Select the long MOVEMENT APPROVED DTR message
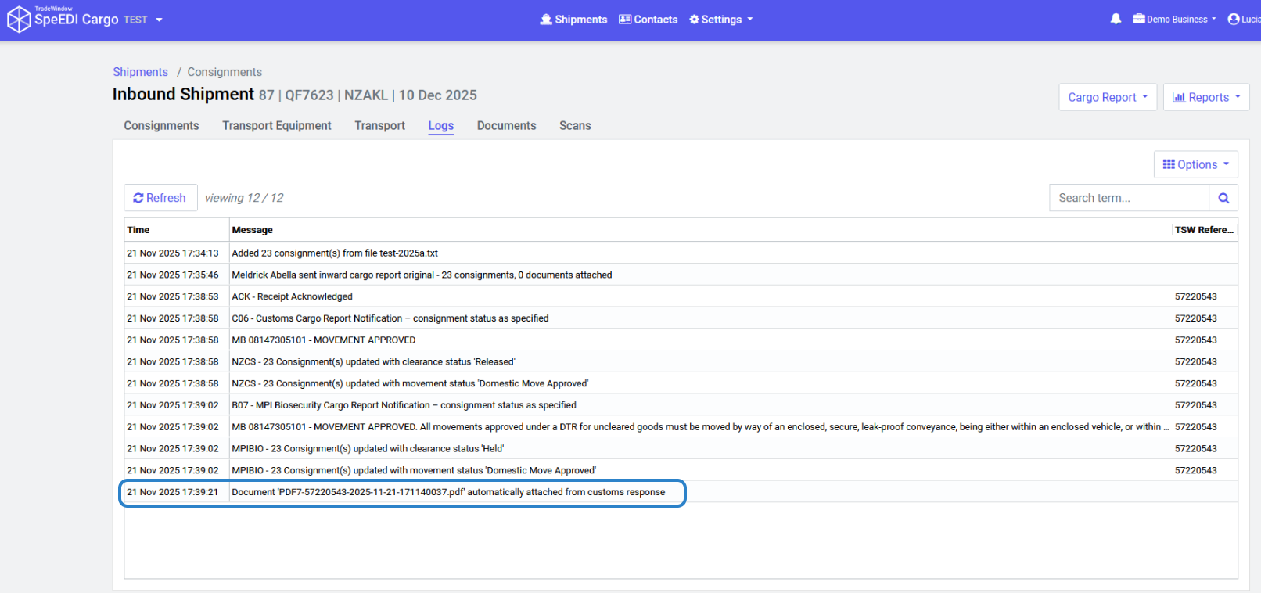 tap(700, 427)
